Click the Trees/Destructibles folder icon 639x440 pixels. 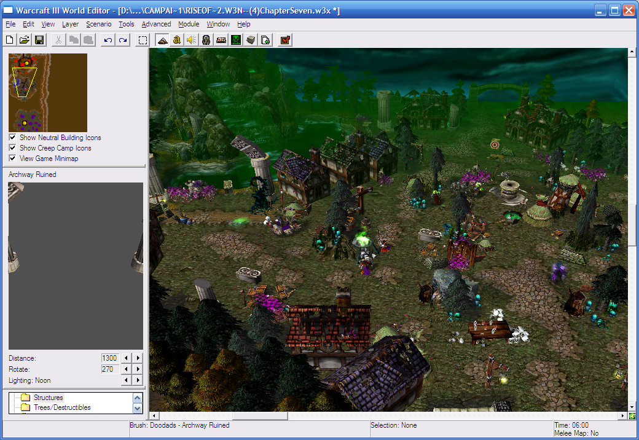click(26, 407)
